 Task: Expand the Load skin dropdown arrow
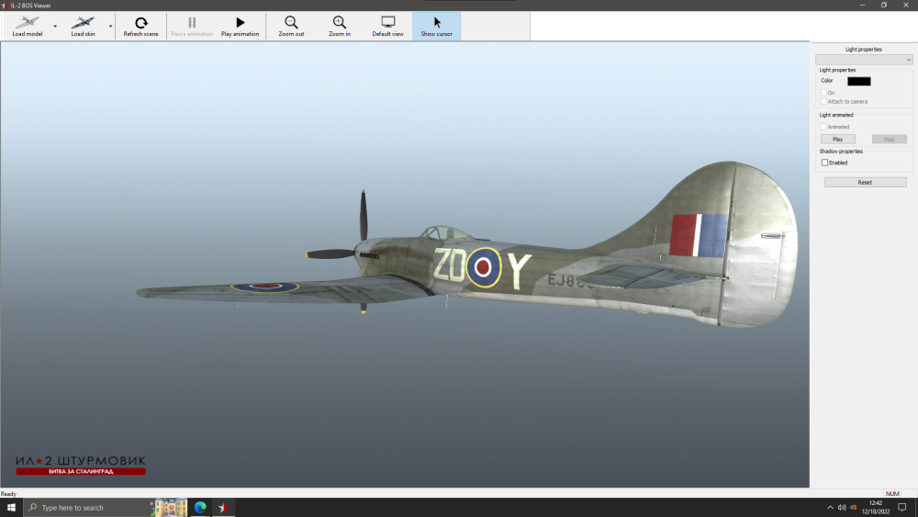tap(111, 27)
